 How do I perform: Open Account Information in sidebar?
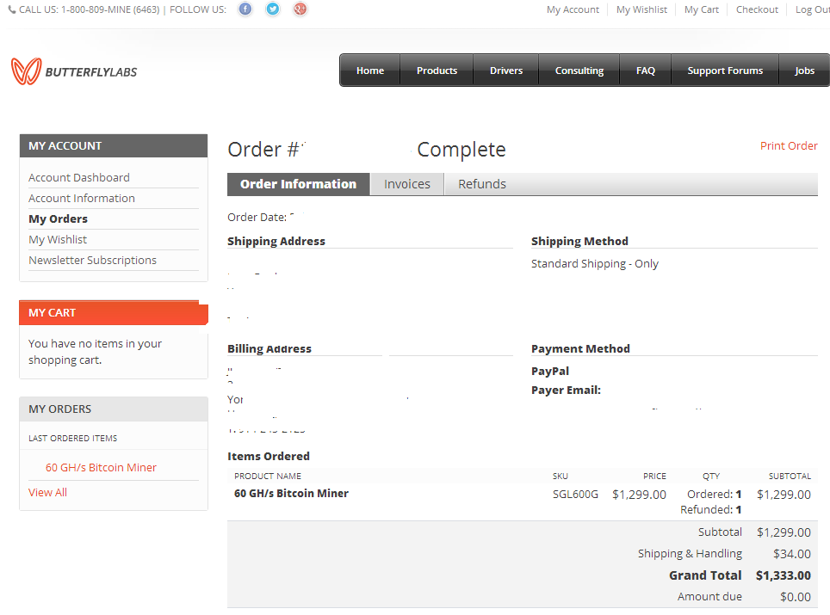pos(82,199)
